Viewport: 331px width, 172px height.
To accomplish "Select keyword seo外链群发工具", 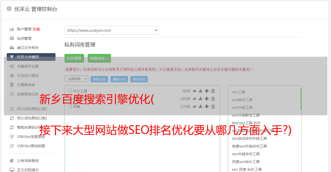I will click(246, 115).
